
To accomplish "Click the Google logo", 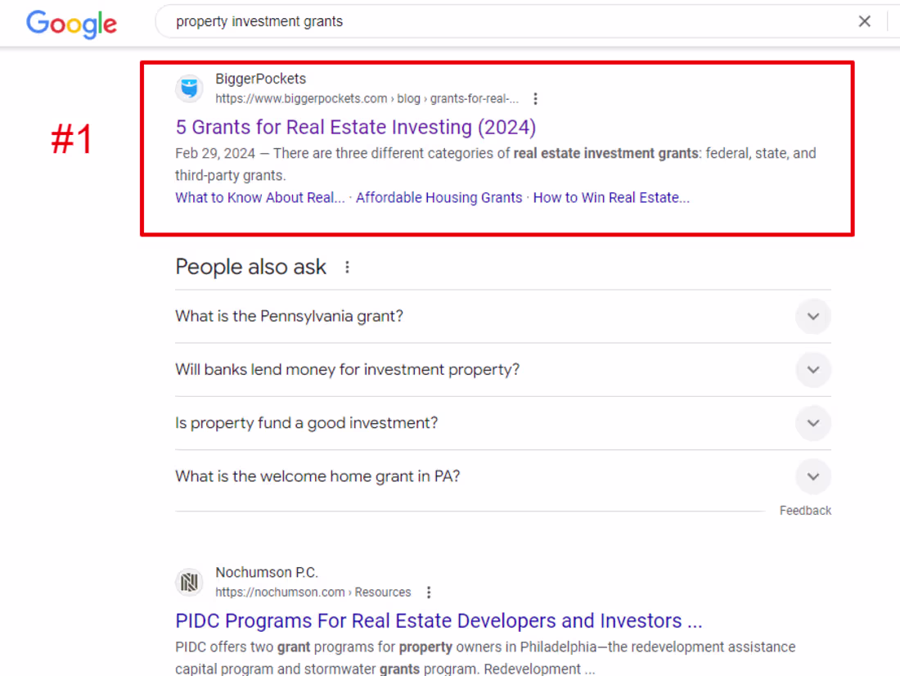I will [71, 25].
